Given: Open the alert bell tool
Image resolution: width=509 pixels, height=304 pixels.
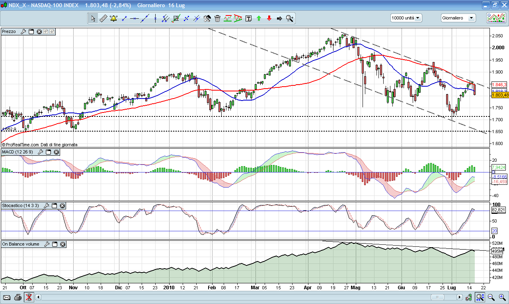Looking at the screenshot, I should click(113, 18).
